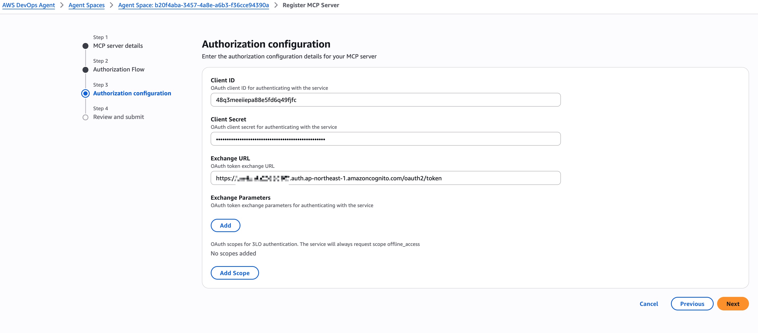Open the AWS DevOps Agent breadcrumb link
The image size is (758, 333).
pyautogui.click(x=28, y=5)
